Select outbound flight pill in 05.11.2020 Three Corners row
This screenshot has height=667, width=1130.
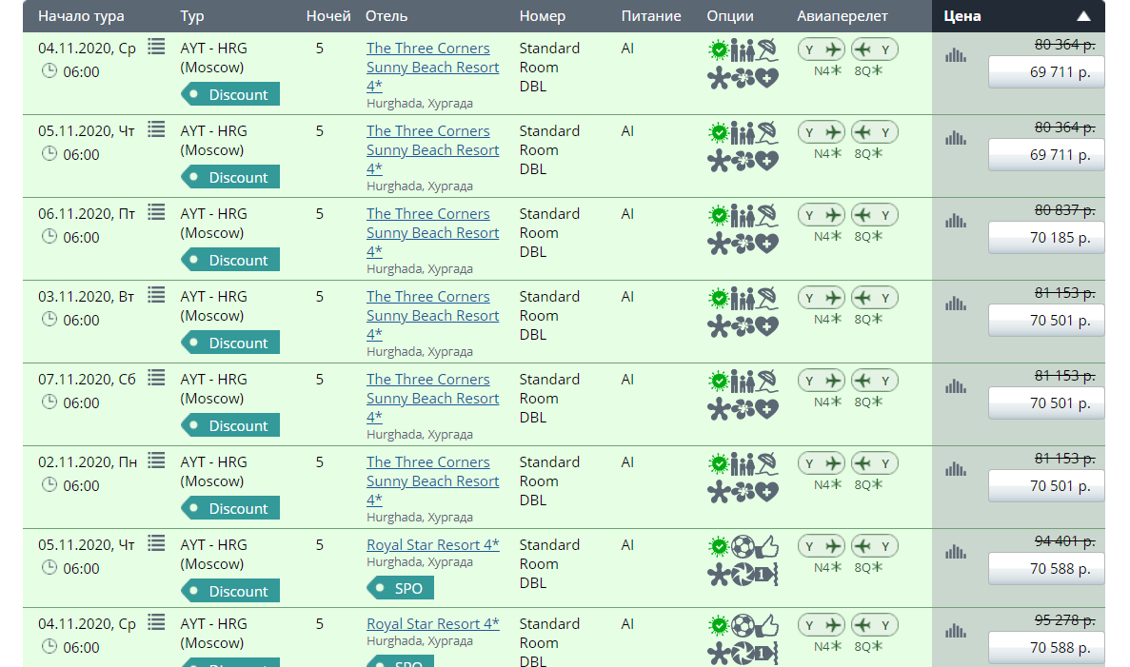pyautogui.click(x=821, y=132)
